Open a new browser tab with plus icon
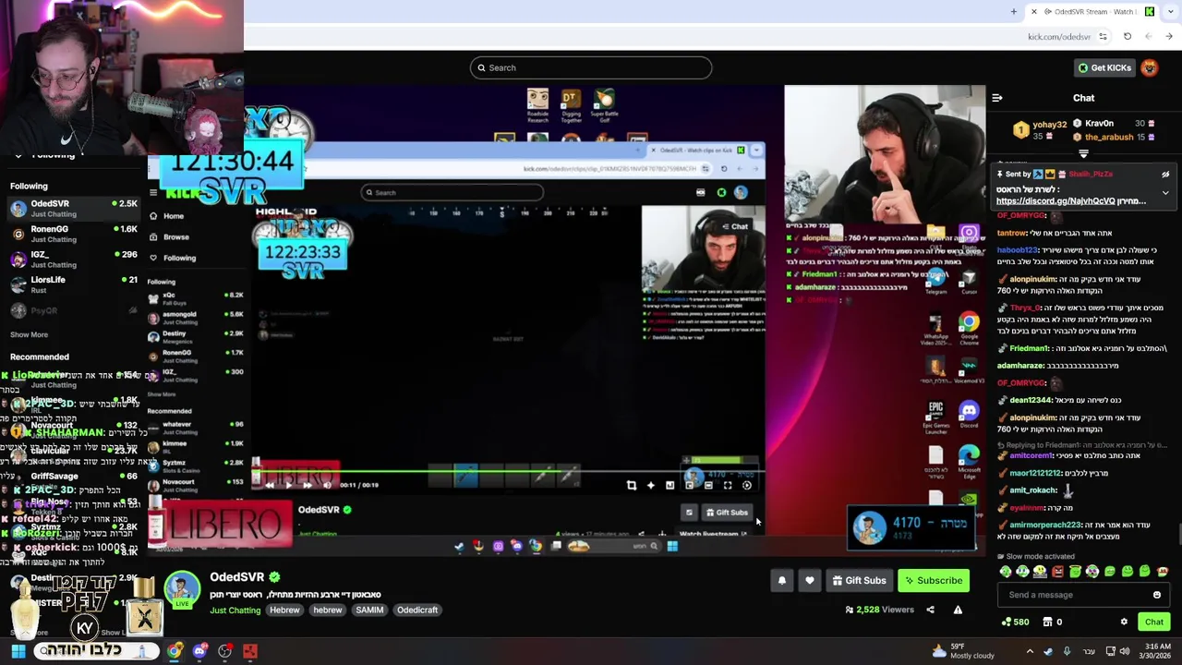Screen dimensions: 1182x665 (1014, 12)
